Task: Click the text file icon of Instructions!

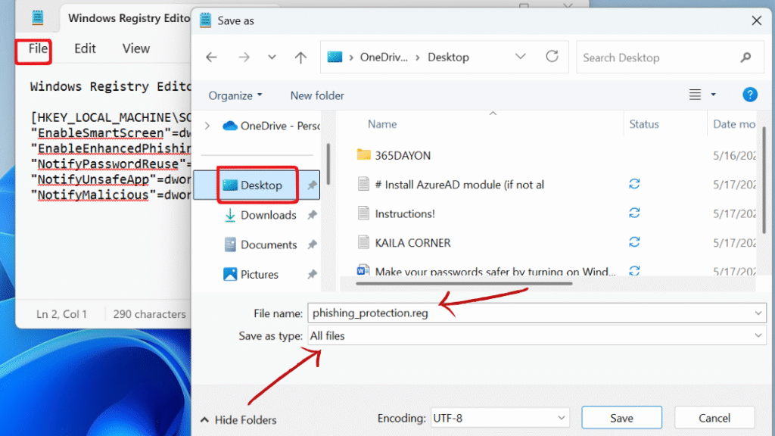Action: (363, 213)
